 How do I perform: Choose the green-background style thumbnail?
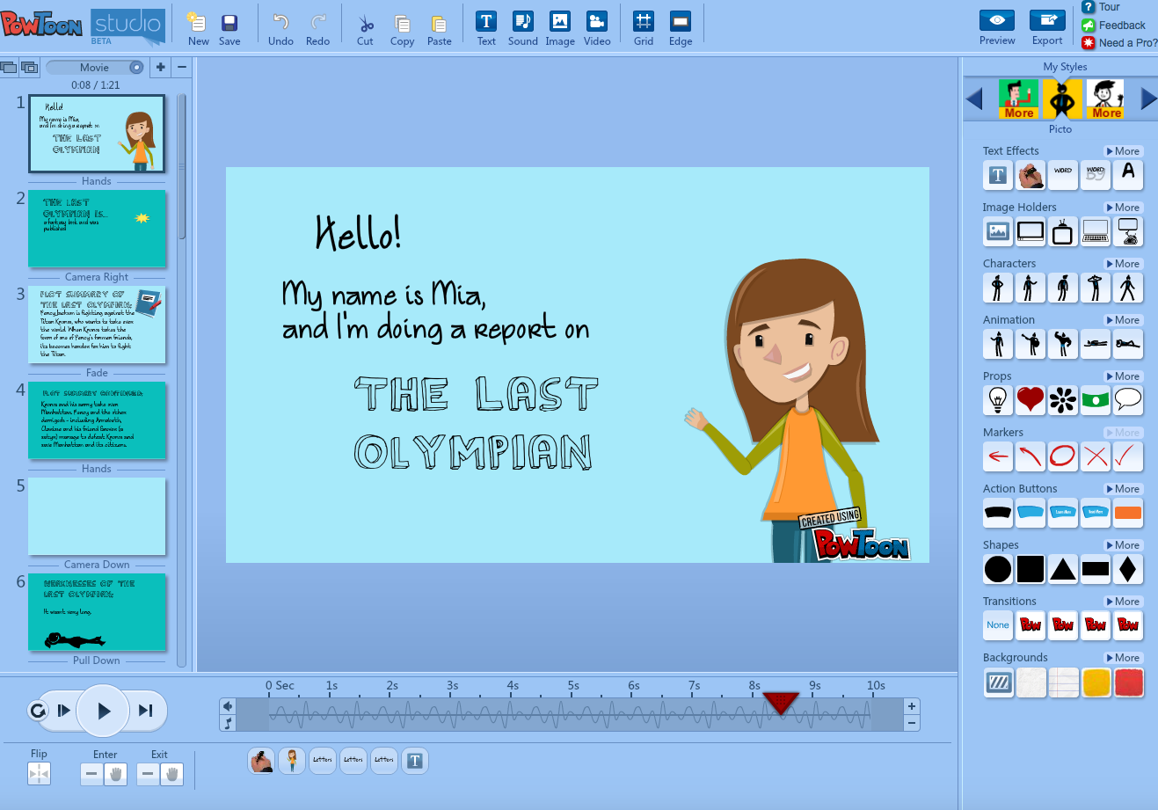(x=1018, y=99)
